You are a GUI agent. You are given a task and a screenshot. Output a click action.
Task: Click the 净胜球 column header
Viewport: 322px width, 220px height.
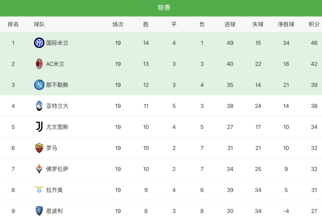[286, 24]
